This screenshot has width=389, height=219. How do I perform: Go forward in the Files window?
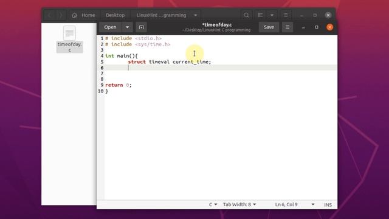click(x=61, y=15)
